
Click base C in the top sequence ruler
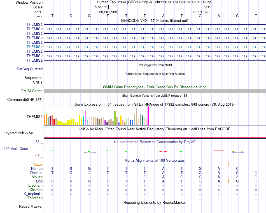coord(237,16)
